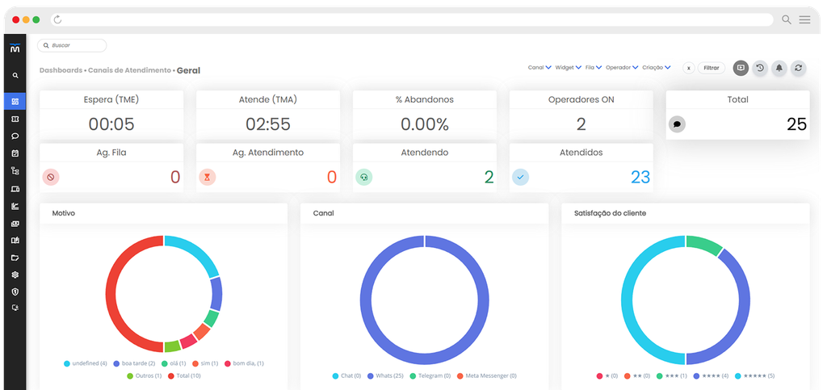827x390 pixels.
Task: Expand the Operador filter dropdown
Action: click(622, 68)
